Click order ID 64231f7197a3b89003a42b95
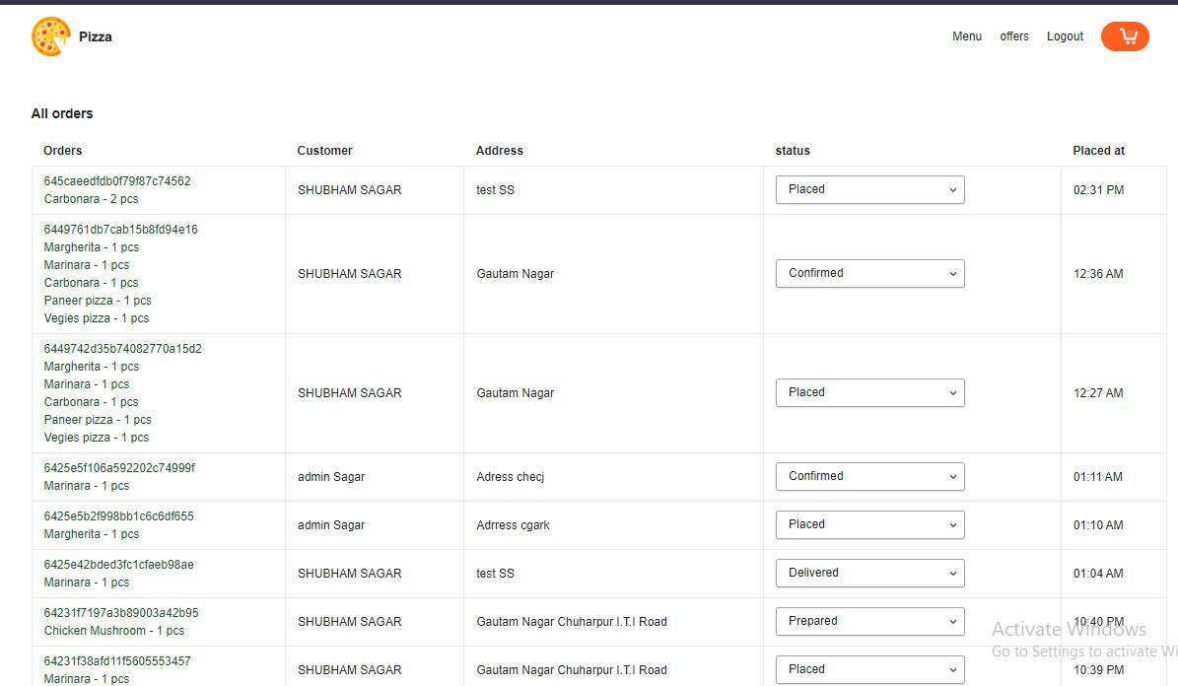1178x686 pixels. point(121,613)
